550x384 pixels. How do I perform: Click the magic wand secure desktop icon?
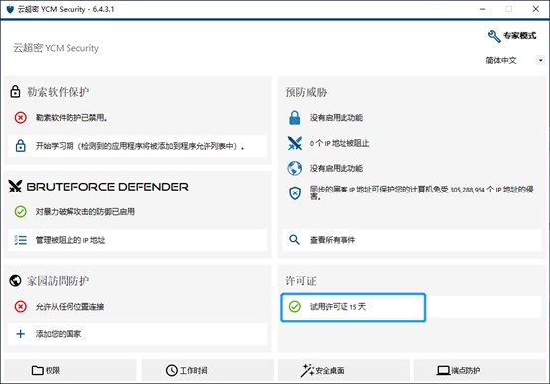click(307, 370)
